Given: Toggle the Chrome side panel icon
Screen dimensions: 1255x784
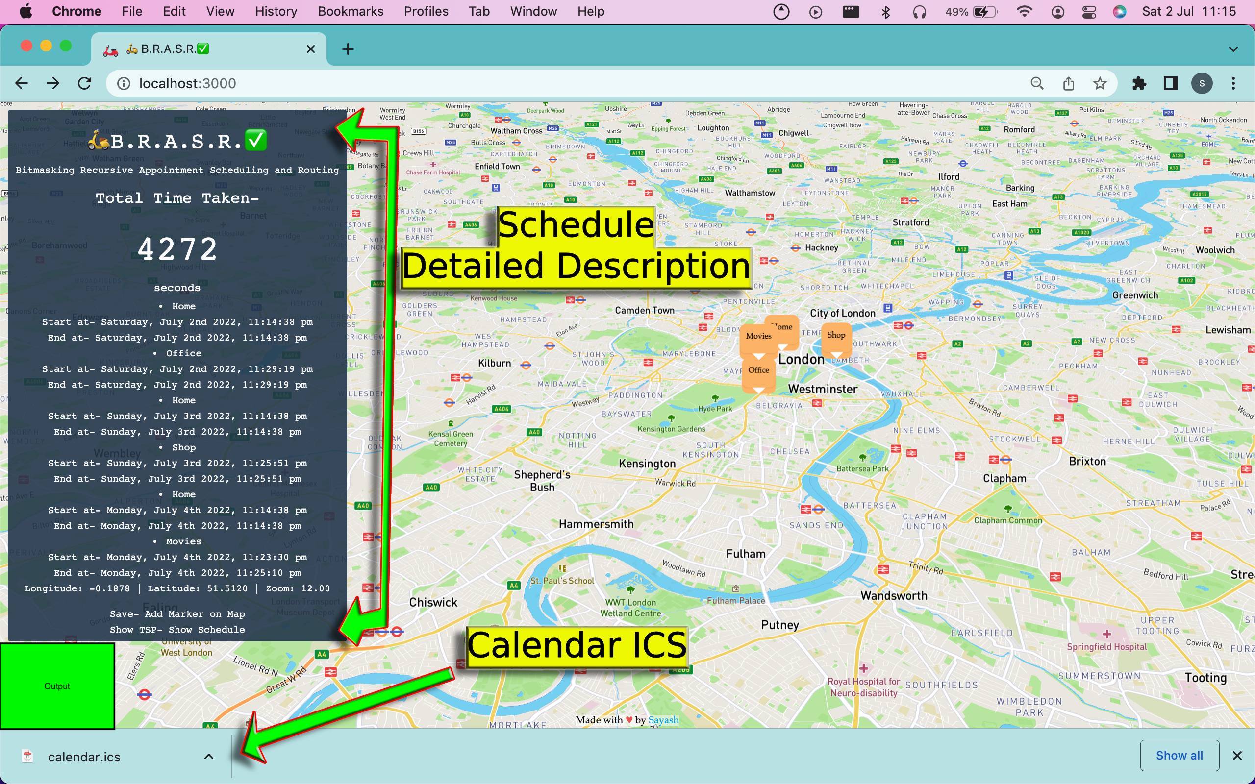Looking at the screenshot, I should click(1171, 83).
